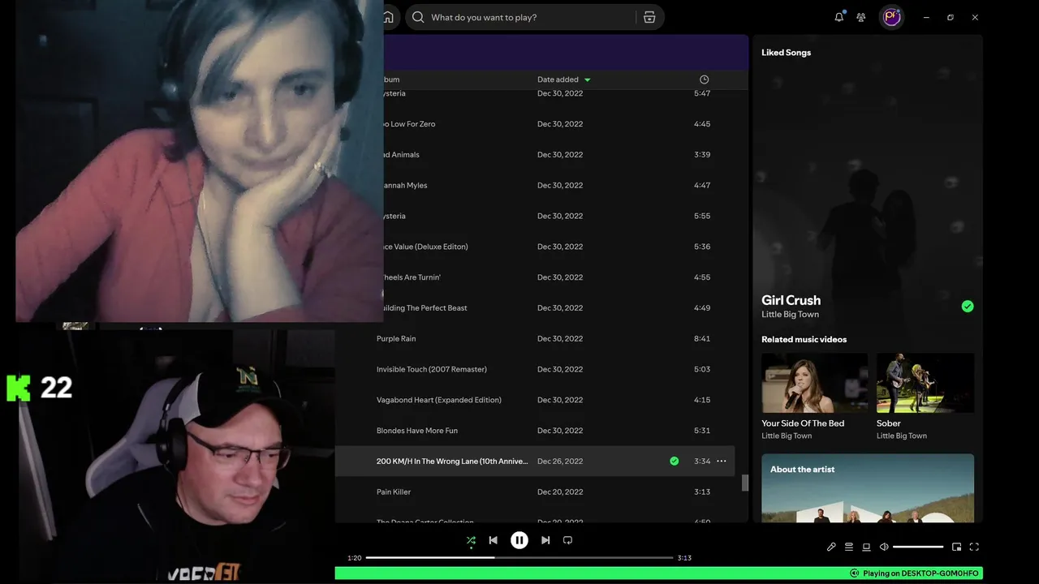Viewport: 1039px width, 584px height.
Task: Play Sober music video thumbnail
Action: [x=925, y=383]
